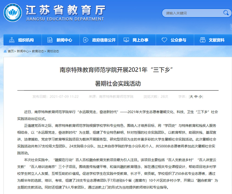This screenshot has width=232, height=194.
Task: Open 教育动态 breadcrumb link
Action: click(x=38, y=51)
